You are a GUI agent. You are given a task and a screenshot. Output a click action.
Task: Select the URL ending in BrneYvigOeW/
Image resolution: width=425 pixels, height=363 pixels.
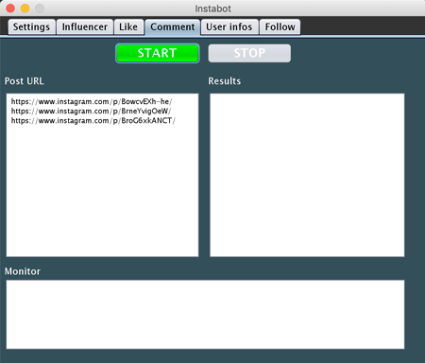click(91, 111)
